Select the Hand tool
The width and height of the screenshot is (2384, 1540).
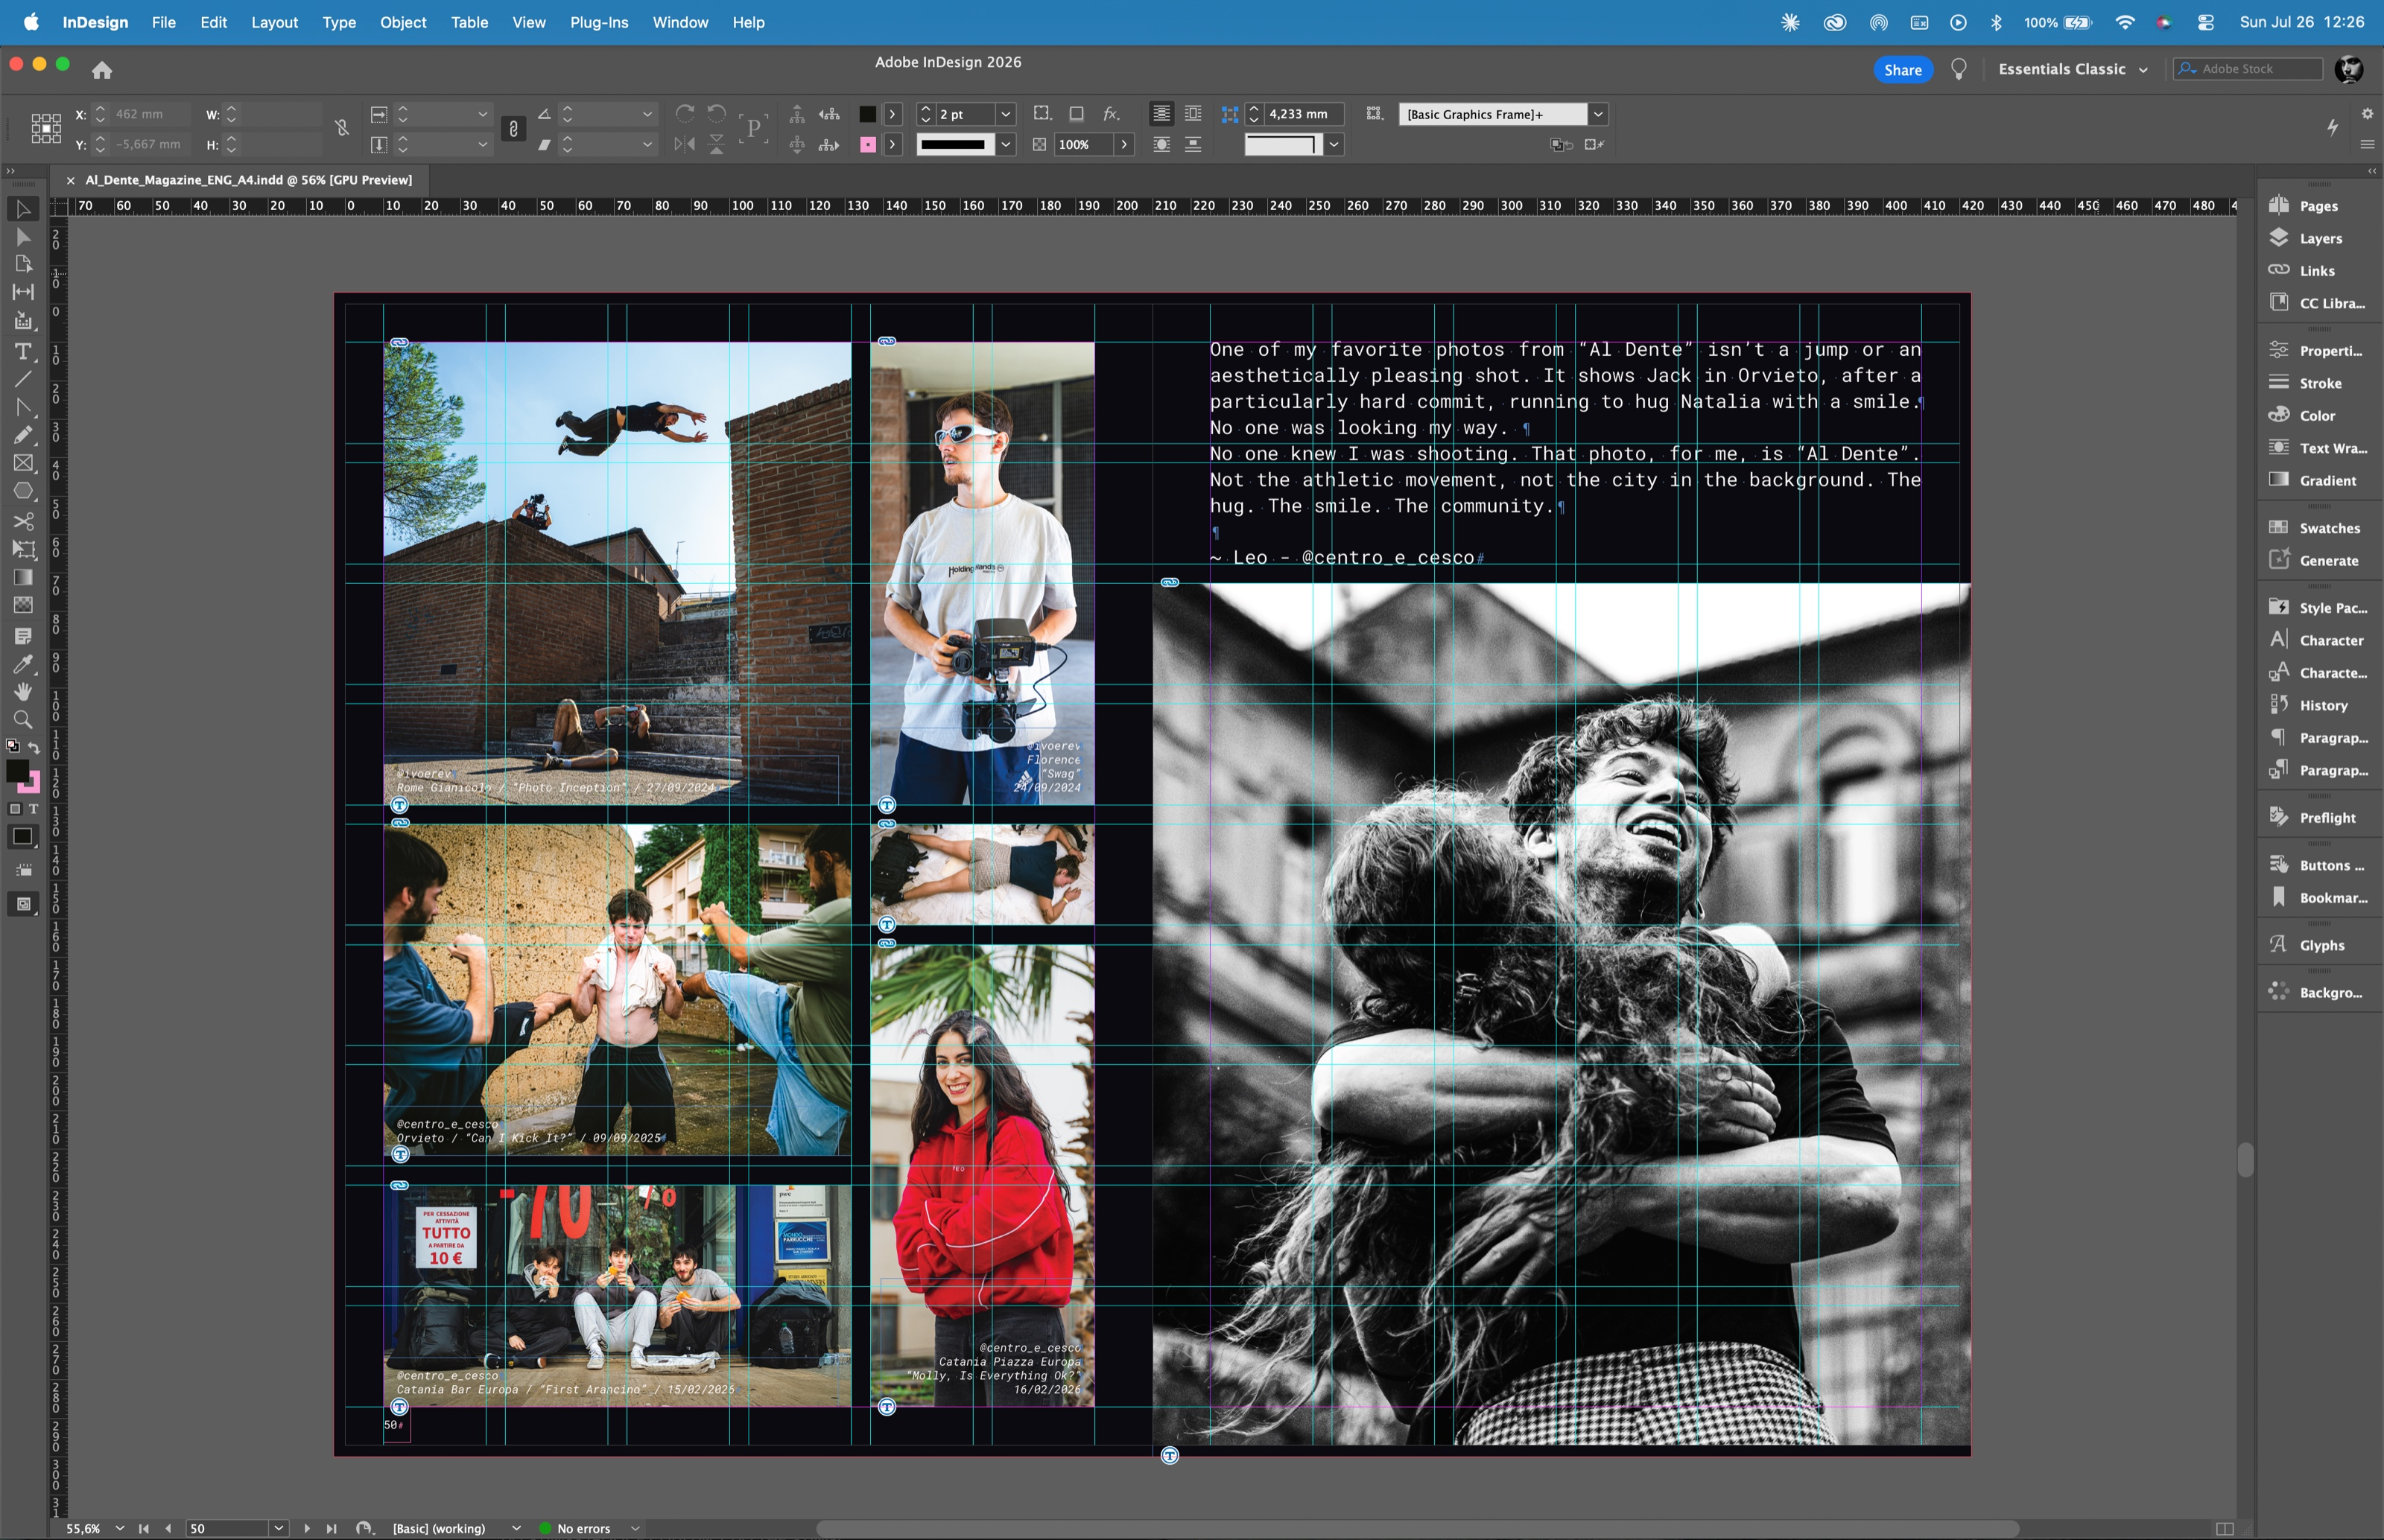coord(22,692)
